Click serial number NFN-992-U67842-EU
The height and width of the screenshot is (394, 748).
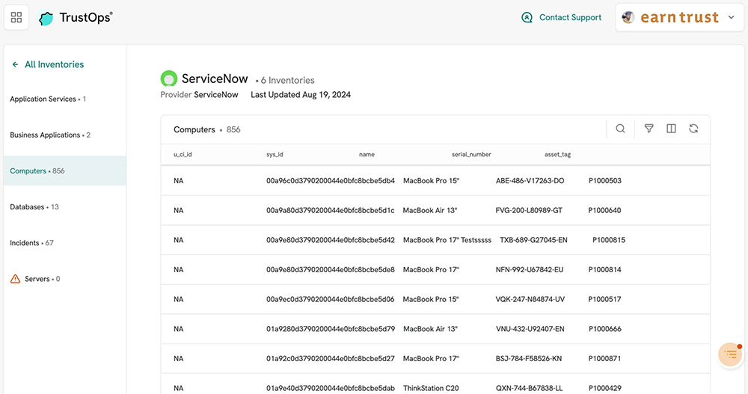(x=530, y=269)
